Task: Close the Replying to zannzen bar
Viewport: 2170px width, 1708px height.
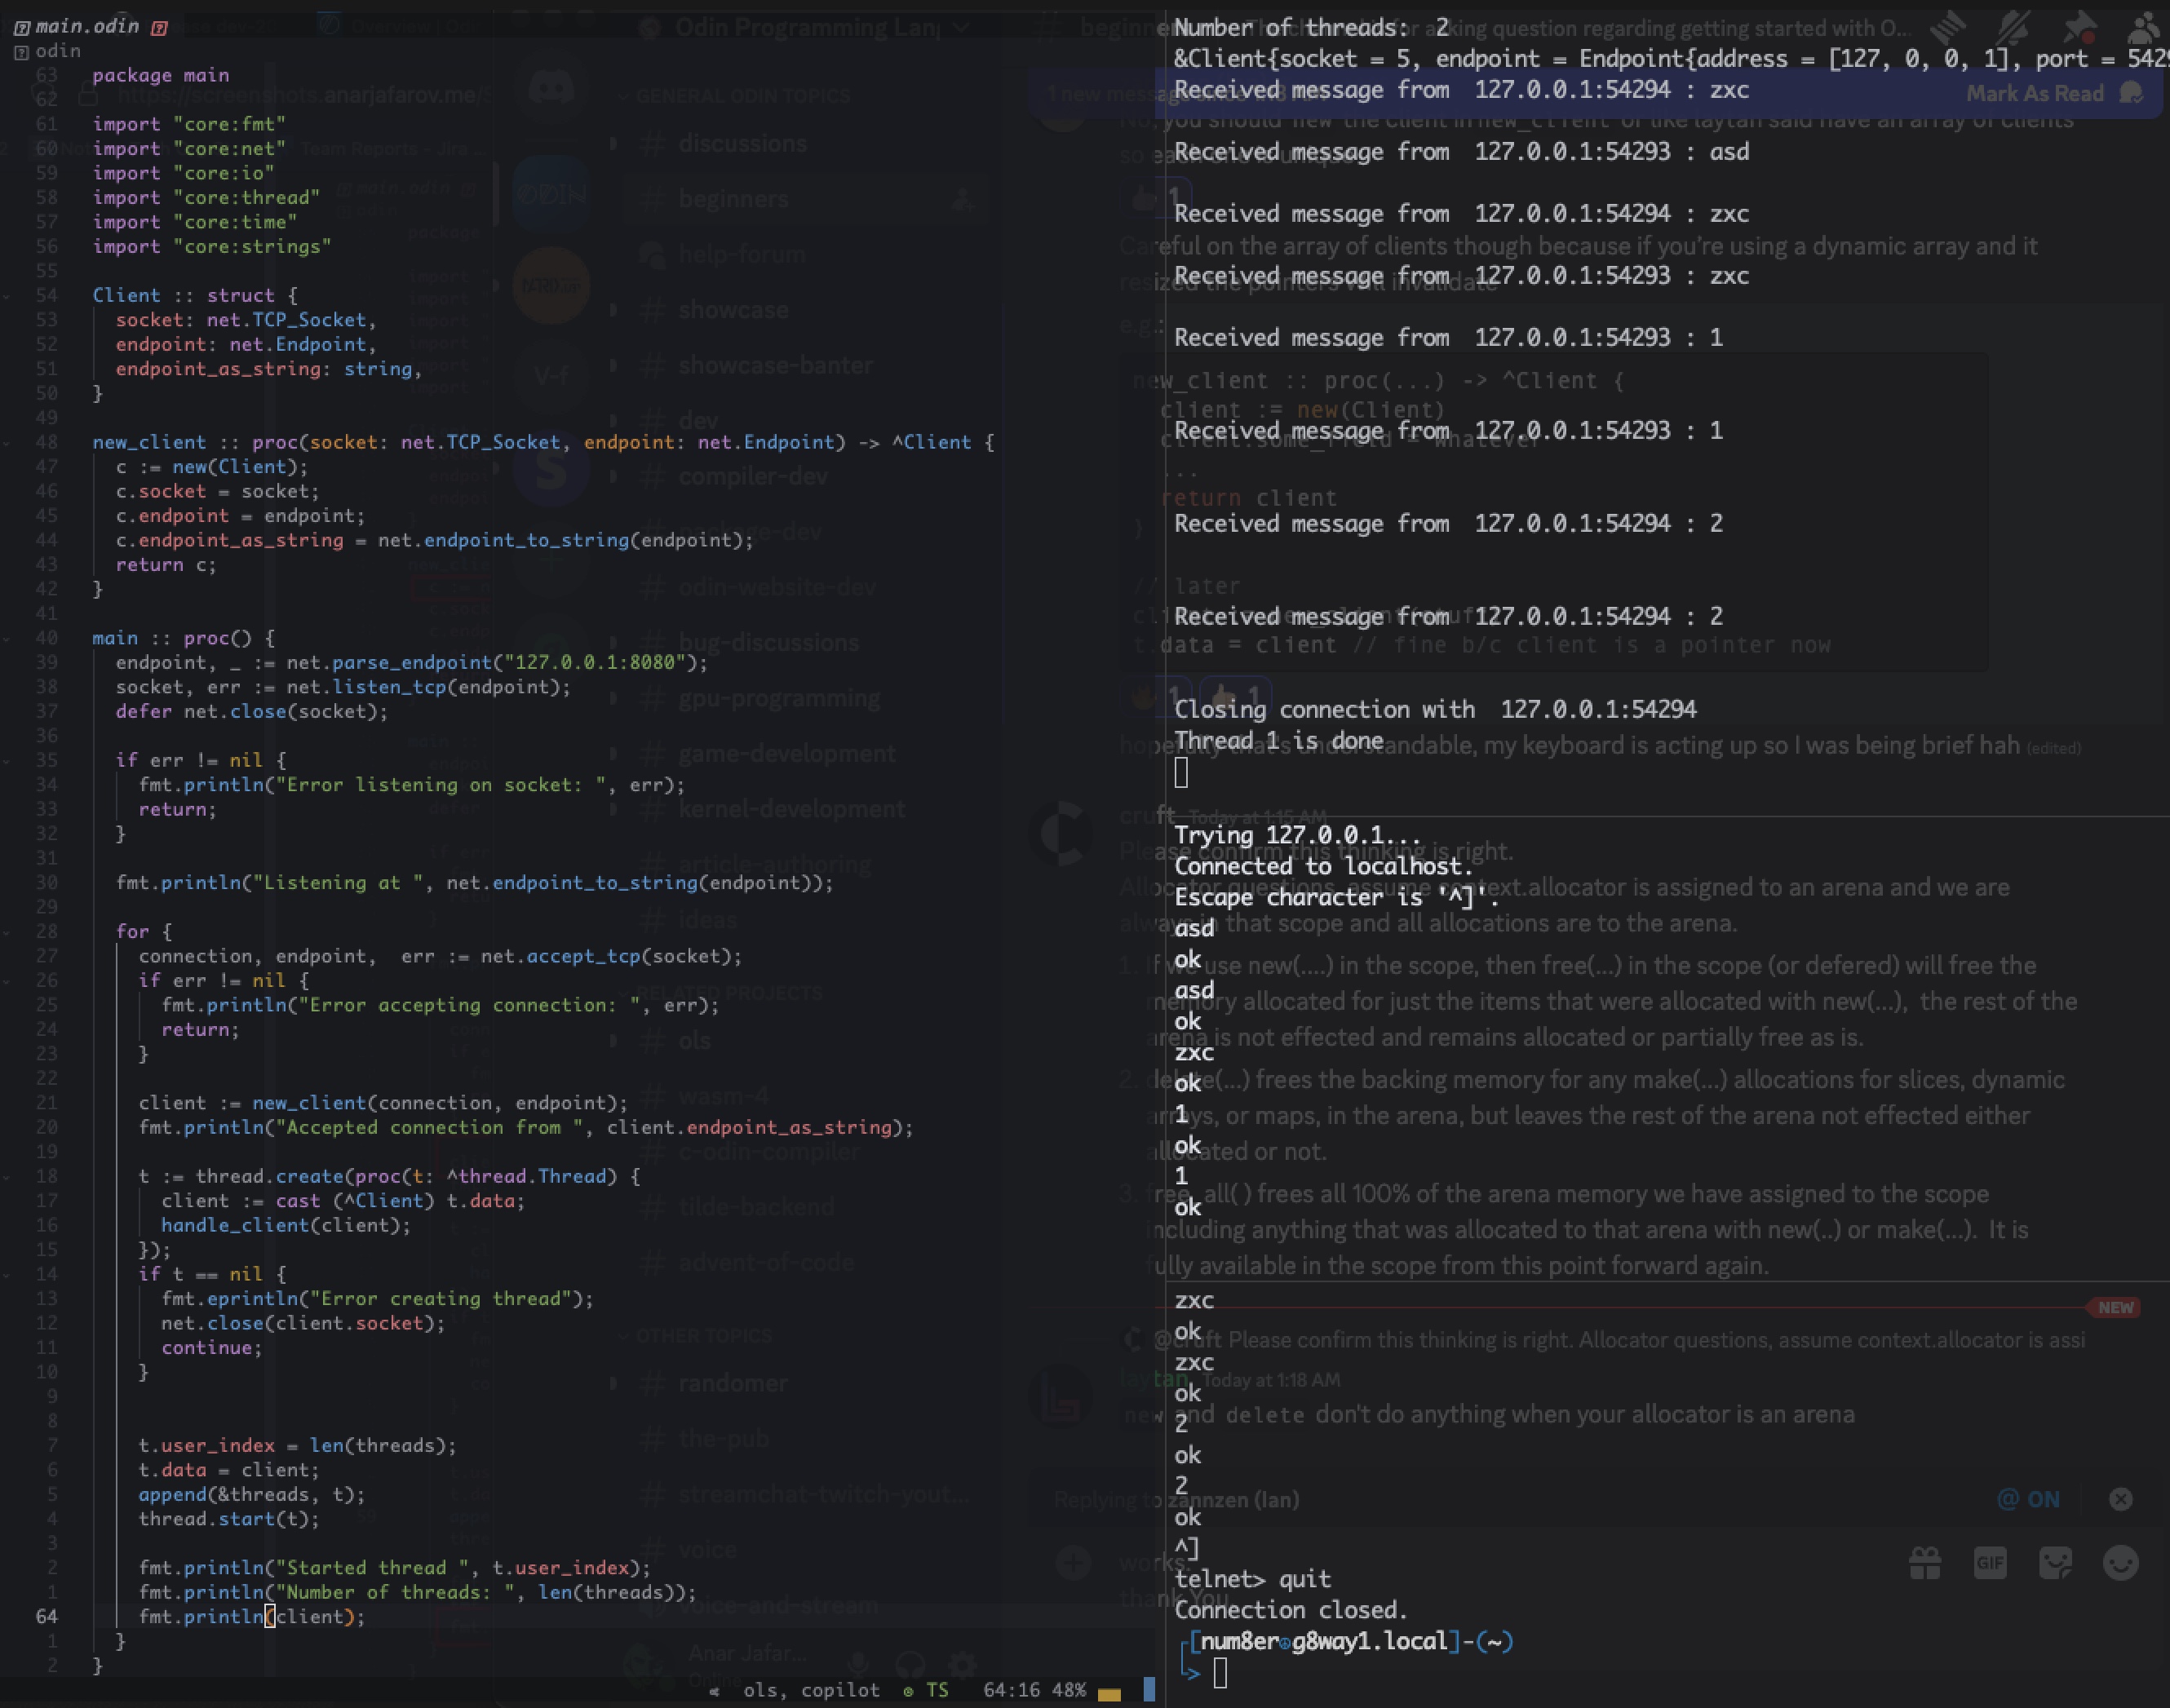Action: tap(2120, 1499)
